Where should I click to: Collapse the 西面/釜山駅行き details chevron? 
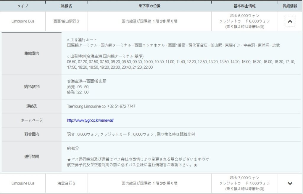pyautogui.click(x=290, y=21)
